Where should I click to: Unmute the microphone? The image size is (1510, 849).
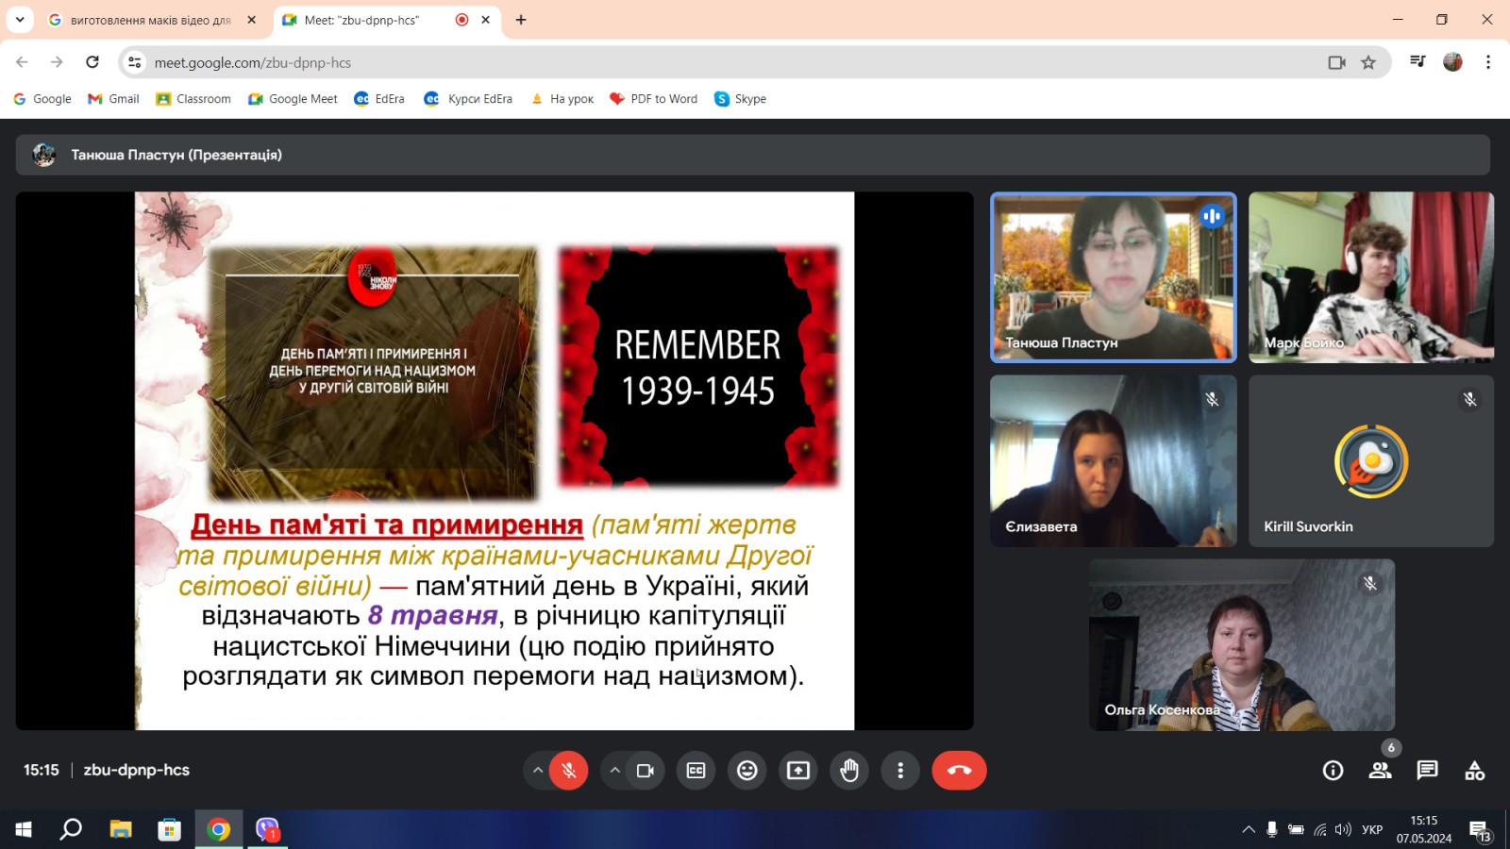tap(568, 771)
